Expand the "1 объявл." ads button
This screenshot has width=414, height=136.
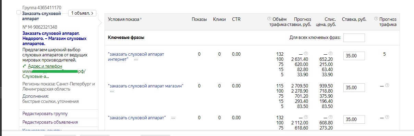pos(82,13)
